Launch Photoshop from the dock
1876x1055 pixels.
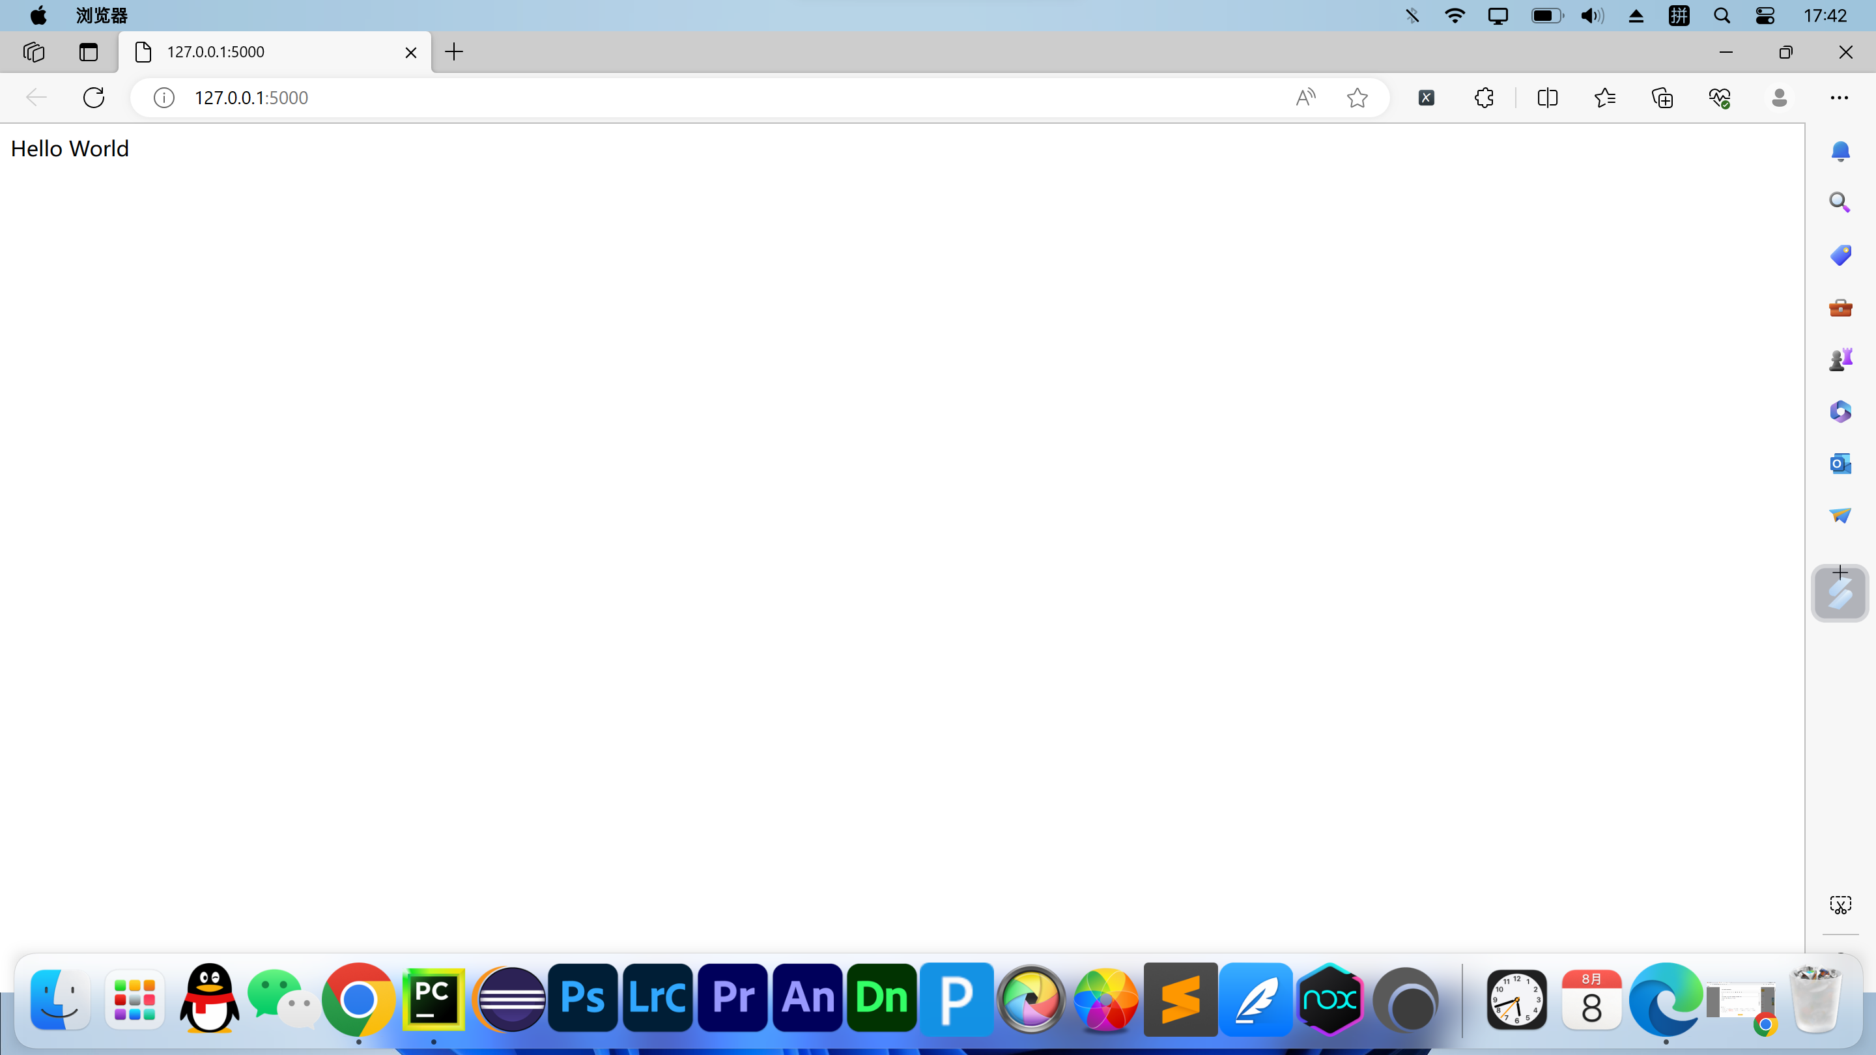[x=582, y=998]
